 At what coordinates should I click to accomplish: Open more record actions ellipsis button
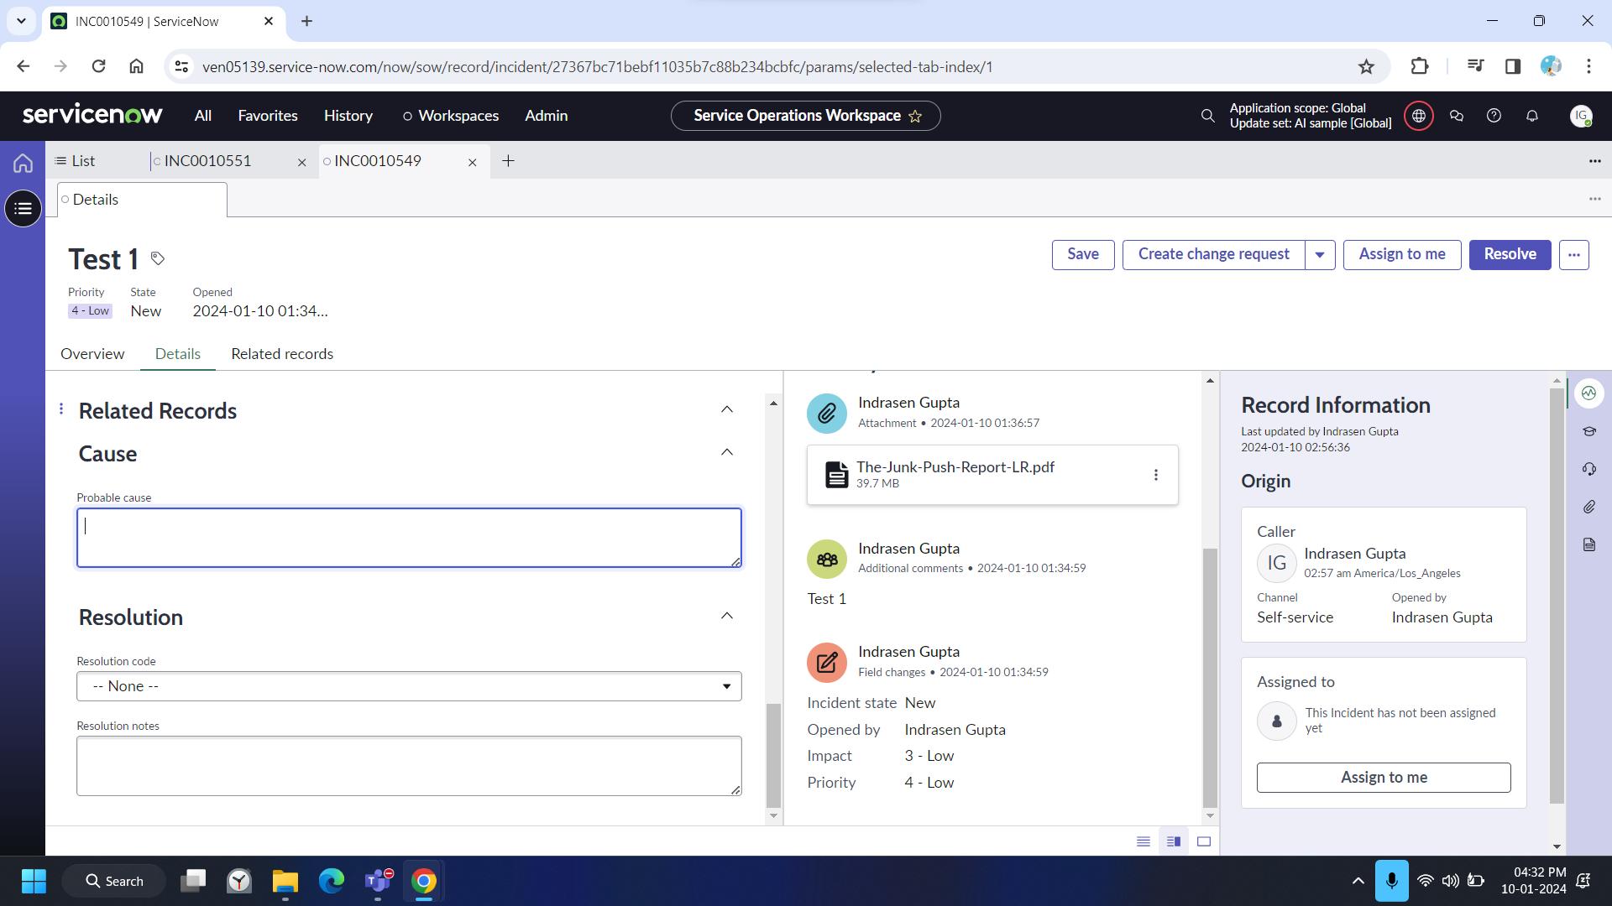pyautogui.click(x=1573, y=254)
